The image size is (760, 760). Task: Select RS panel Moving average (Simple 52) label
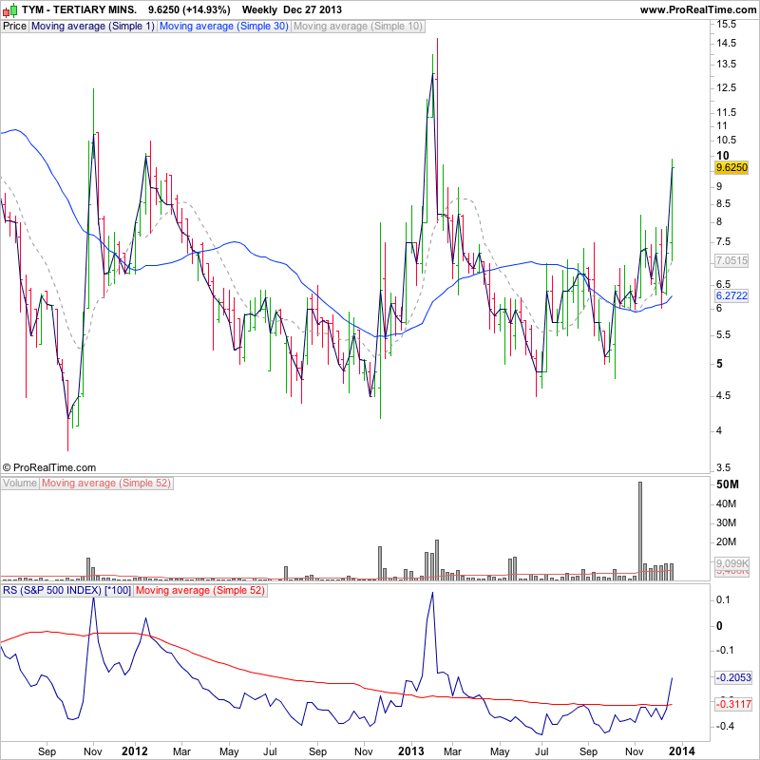click(200, 590)
